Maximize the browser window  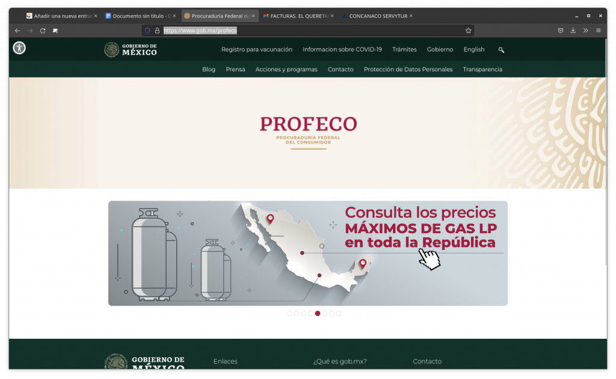(x=588, y=16)
